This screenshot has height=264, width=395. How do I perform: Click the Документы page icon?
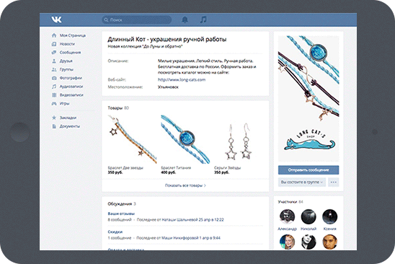click(54, 126)
